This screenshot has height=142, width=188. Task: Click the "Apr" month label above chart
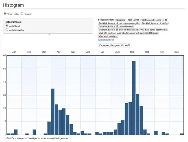pos(59,52)
